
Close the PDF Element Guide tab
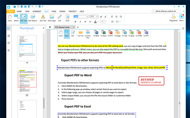[x=74, y=27]
